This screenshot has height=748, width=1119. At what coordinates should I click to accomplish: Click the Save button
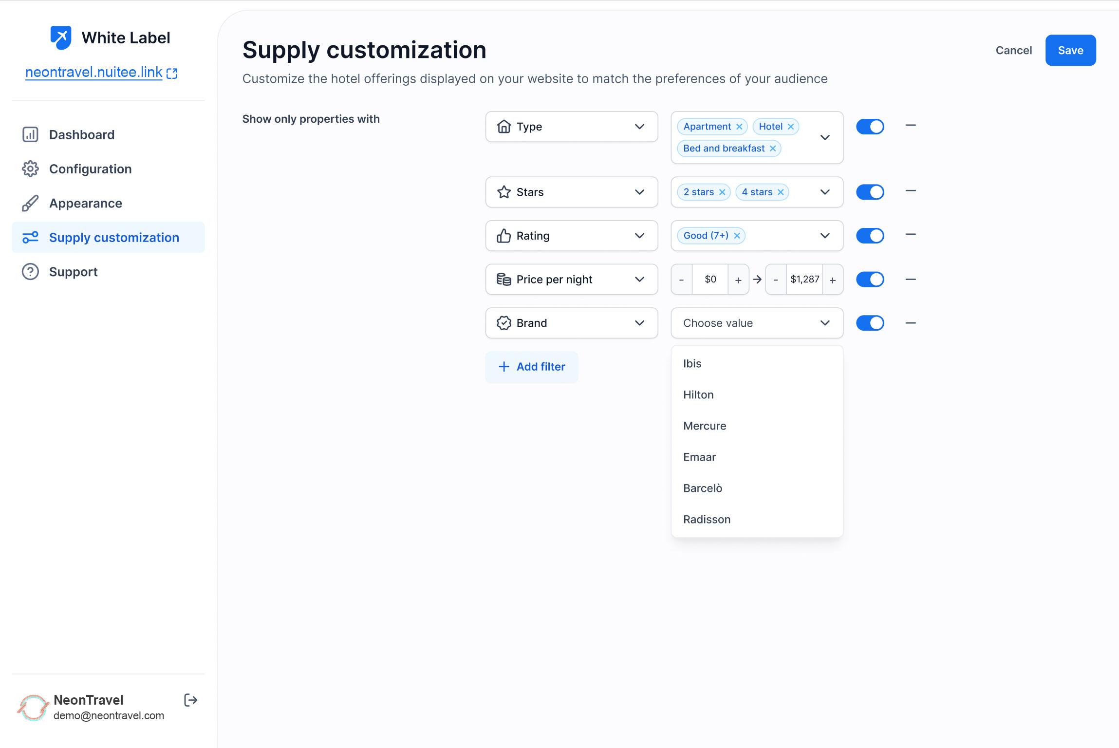(1070, 50)
